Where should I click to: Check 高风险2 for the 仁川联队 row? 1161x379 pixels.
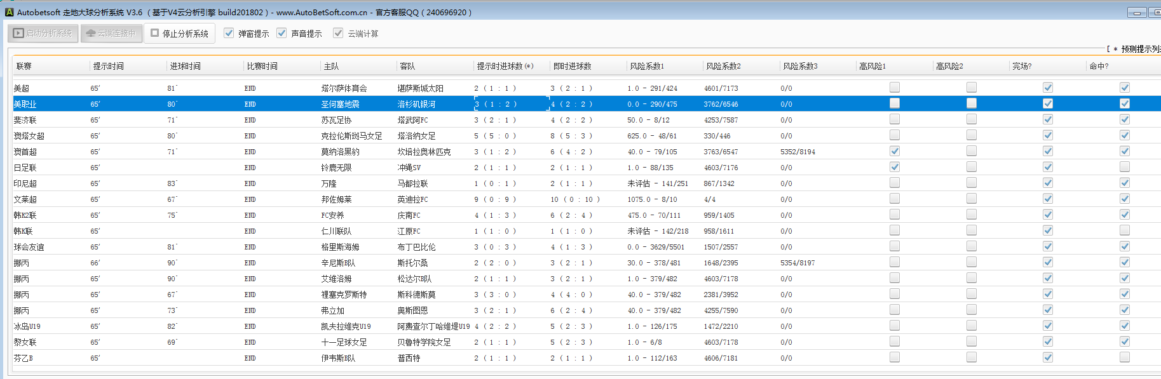pos(972,230)
